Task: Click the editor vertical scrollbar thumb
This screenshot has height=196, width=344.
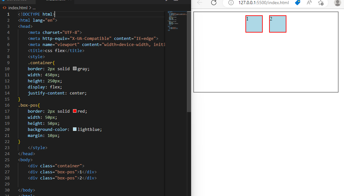Action: [x=189, y=62]
